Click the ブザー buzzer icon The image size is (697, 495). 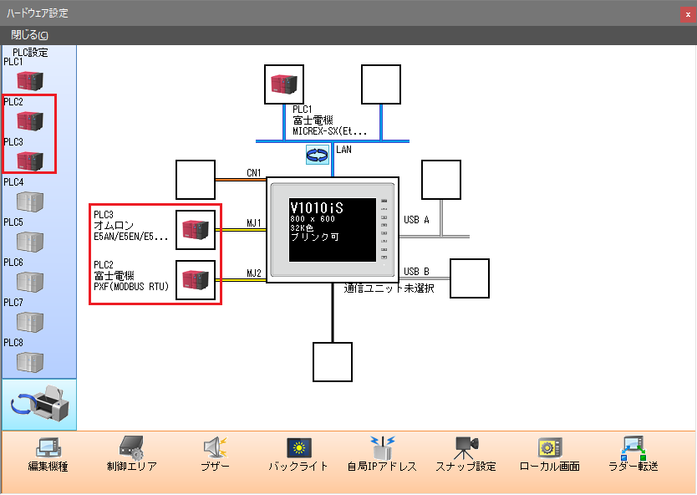click(215, 454)
